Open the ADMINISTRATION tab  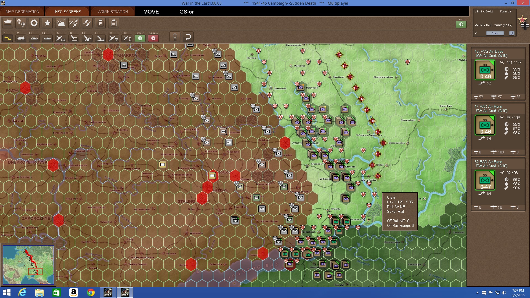pyautogui.click(x=113, y=12)
